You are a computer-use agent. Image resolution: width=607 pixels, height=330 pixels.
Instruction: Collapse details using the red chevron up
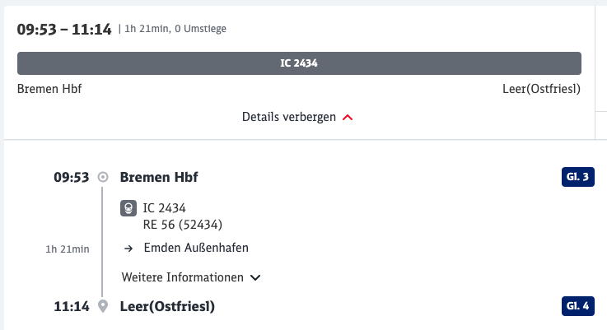point(348,118)
